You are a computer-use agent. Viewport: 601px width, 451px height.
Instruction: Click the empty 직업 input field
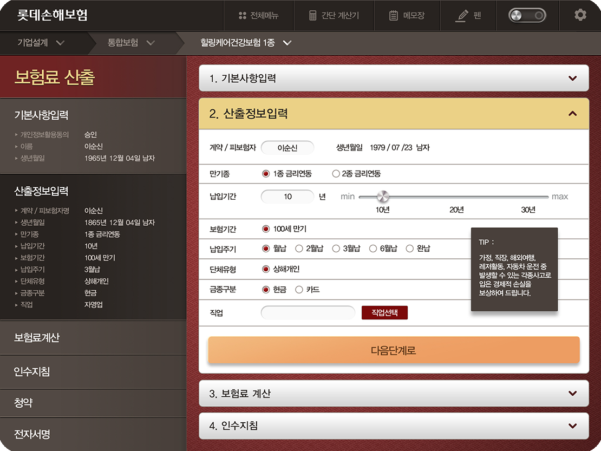click(308, 313)
